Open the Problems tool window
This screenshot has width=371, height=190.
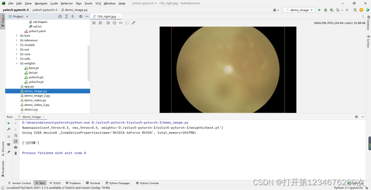73,183
